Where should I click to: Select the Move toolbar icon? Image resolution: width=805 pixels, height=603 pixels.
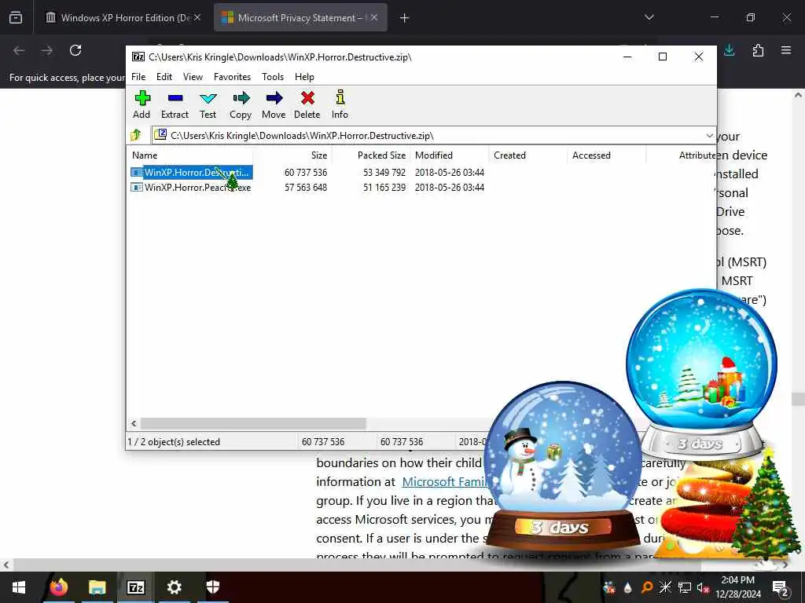pos(274,104)
